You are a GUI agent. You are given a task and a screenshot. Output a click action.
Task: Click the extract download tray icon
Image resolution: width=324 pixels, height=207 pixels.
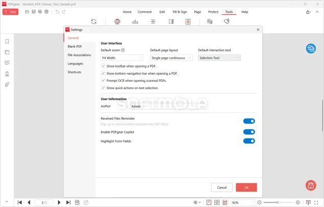135,21
